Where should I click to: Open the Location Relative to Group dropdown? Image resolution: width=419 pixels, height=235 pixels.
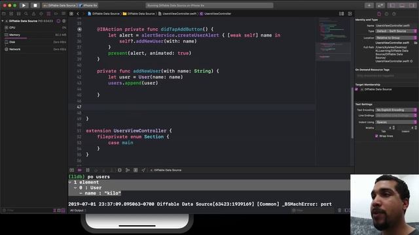point(396,38)
